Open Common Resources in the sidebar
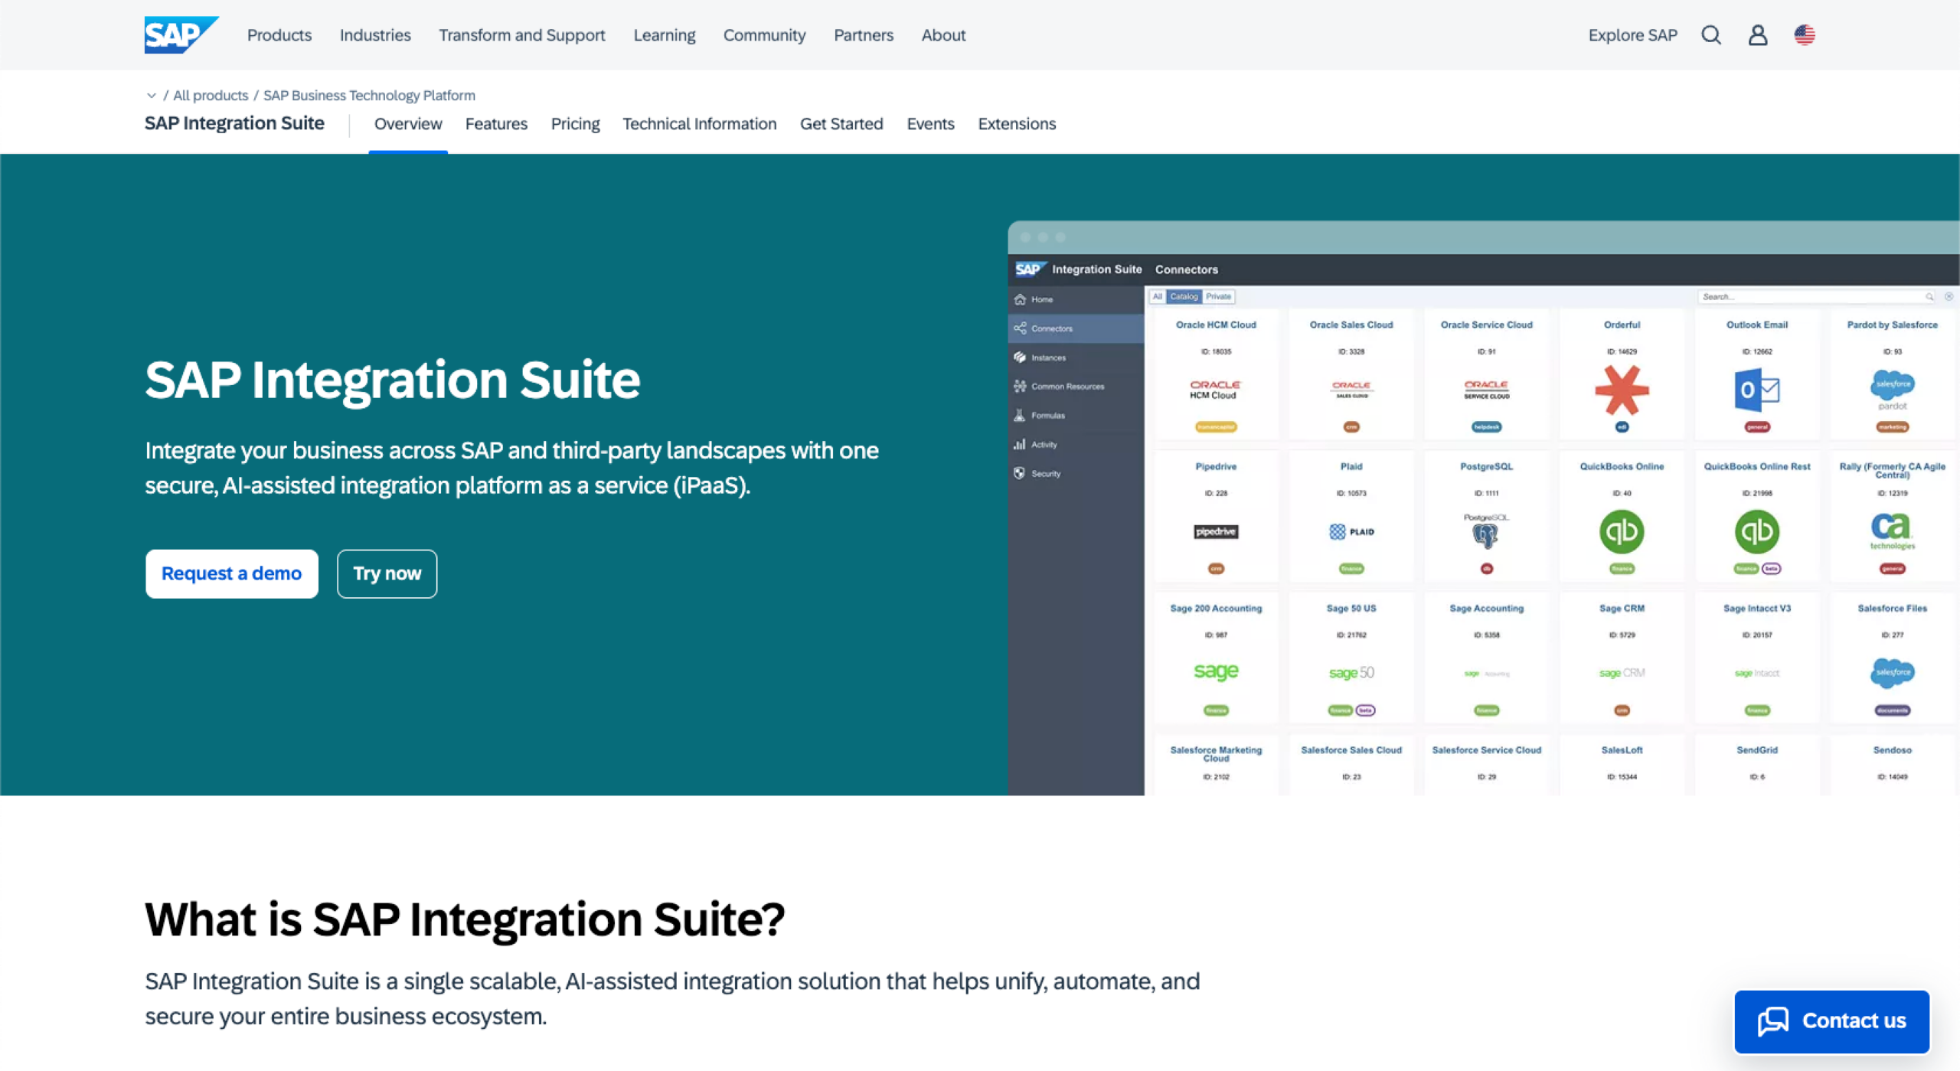Image resolution: width=1960 pixels, height=1071 pixels. point(1020,386)
